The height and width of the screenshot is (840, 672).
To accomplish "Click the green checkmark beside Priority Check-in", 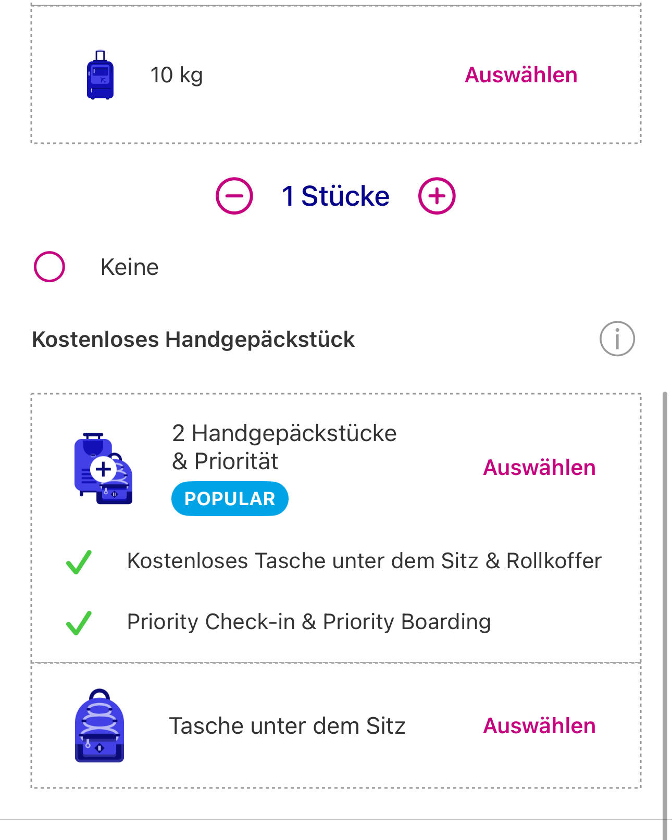I will (79, 622).
